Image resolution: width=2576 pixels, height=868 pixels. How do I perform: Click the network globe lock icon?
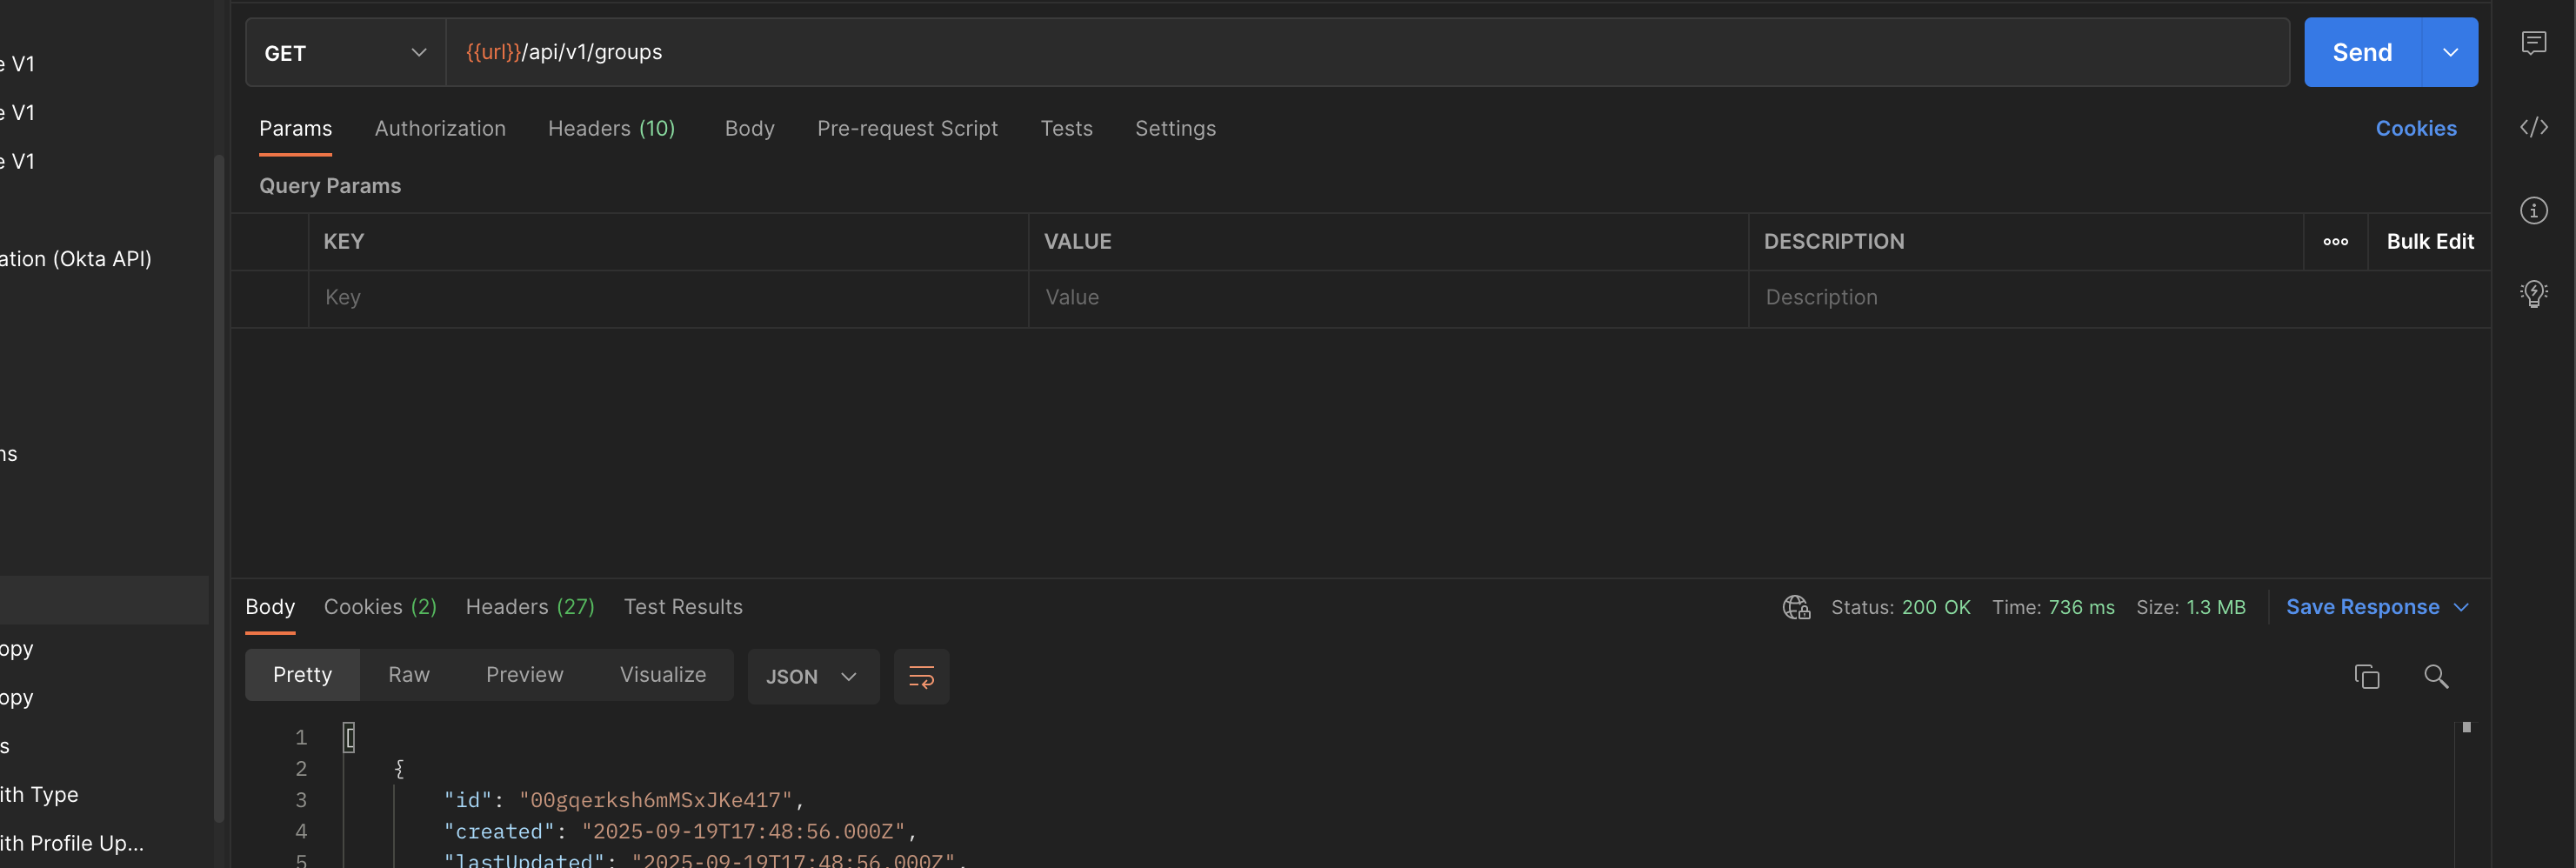click(1796, 607)
